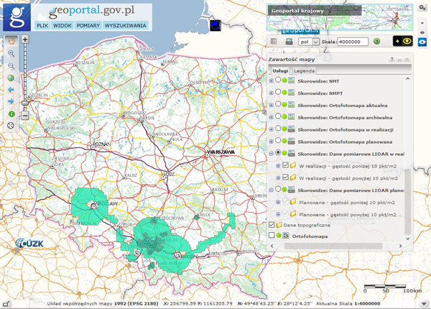Click the print map icon
The height and width of the screenshot is (309, 431).
click(x=289, y=42)
